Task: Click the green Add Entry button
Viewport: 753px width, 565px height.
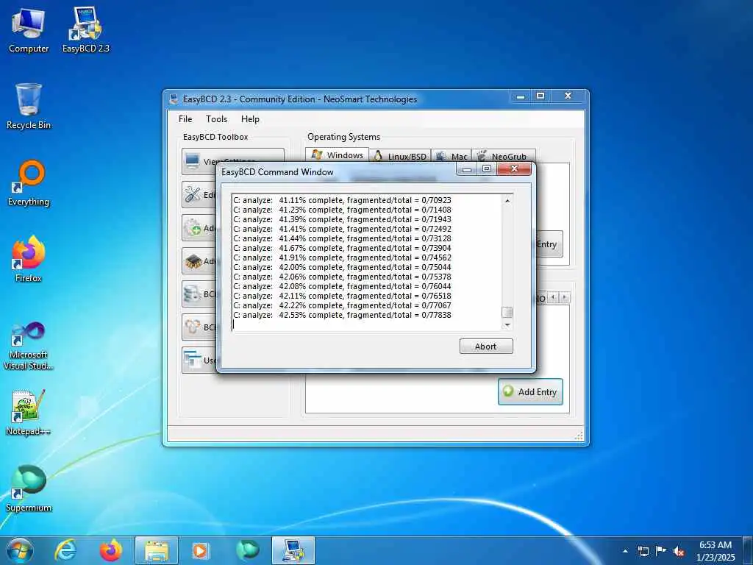Action: (530, 391)
